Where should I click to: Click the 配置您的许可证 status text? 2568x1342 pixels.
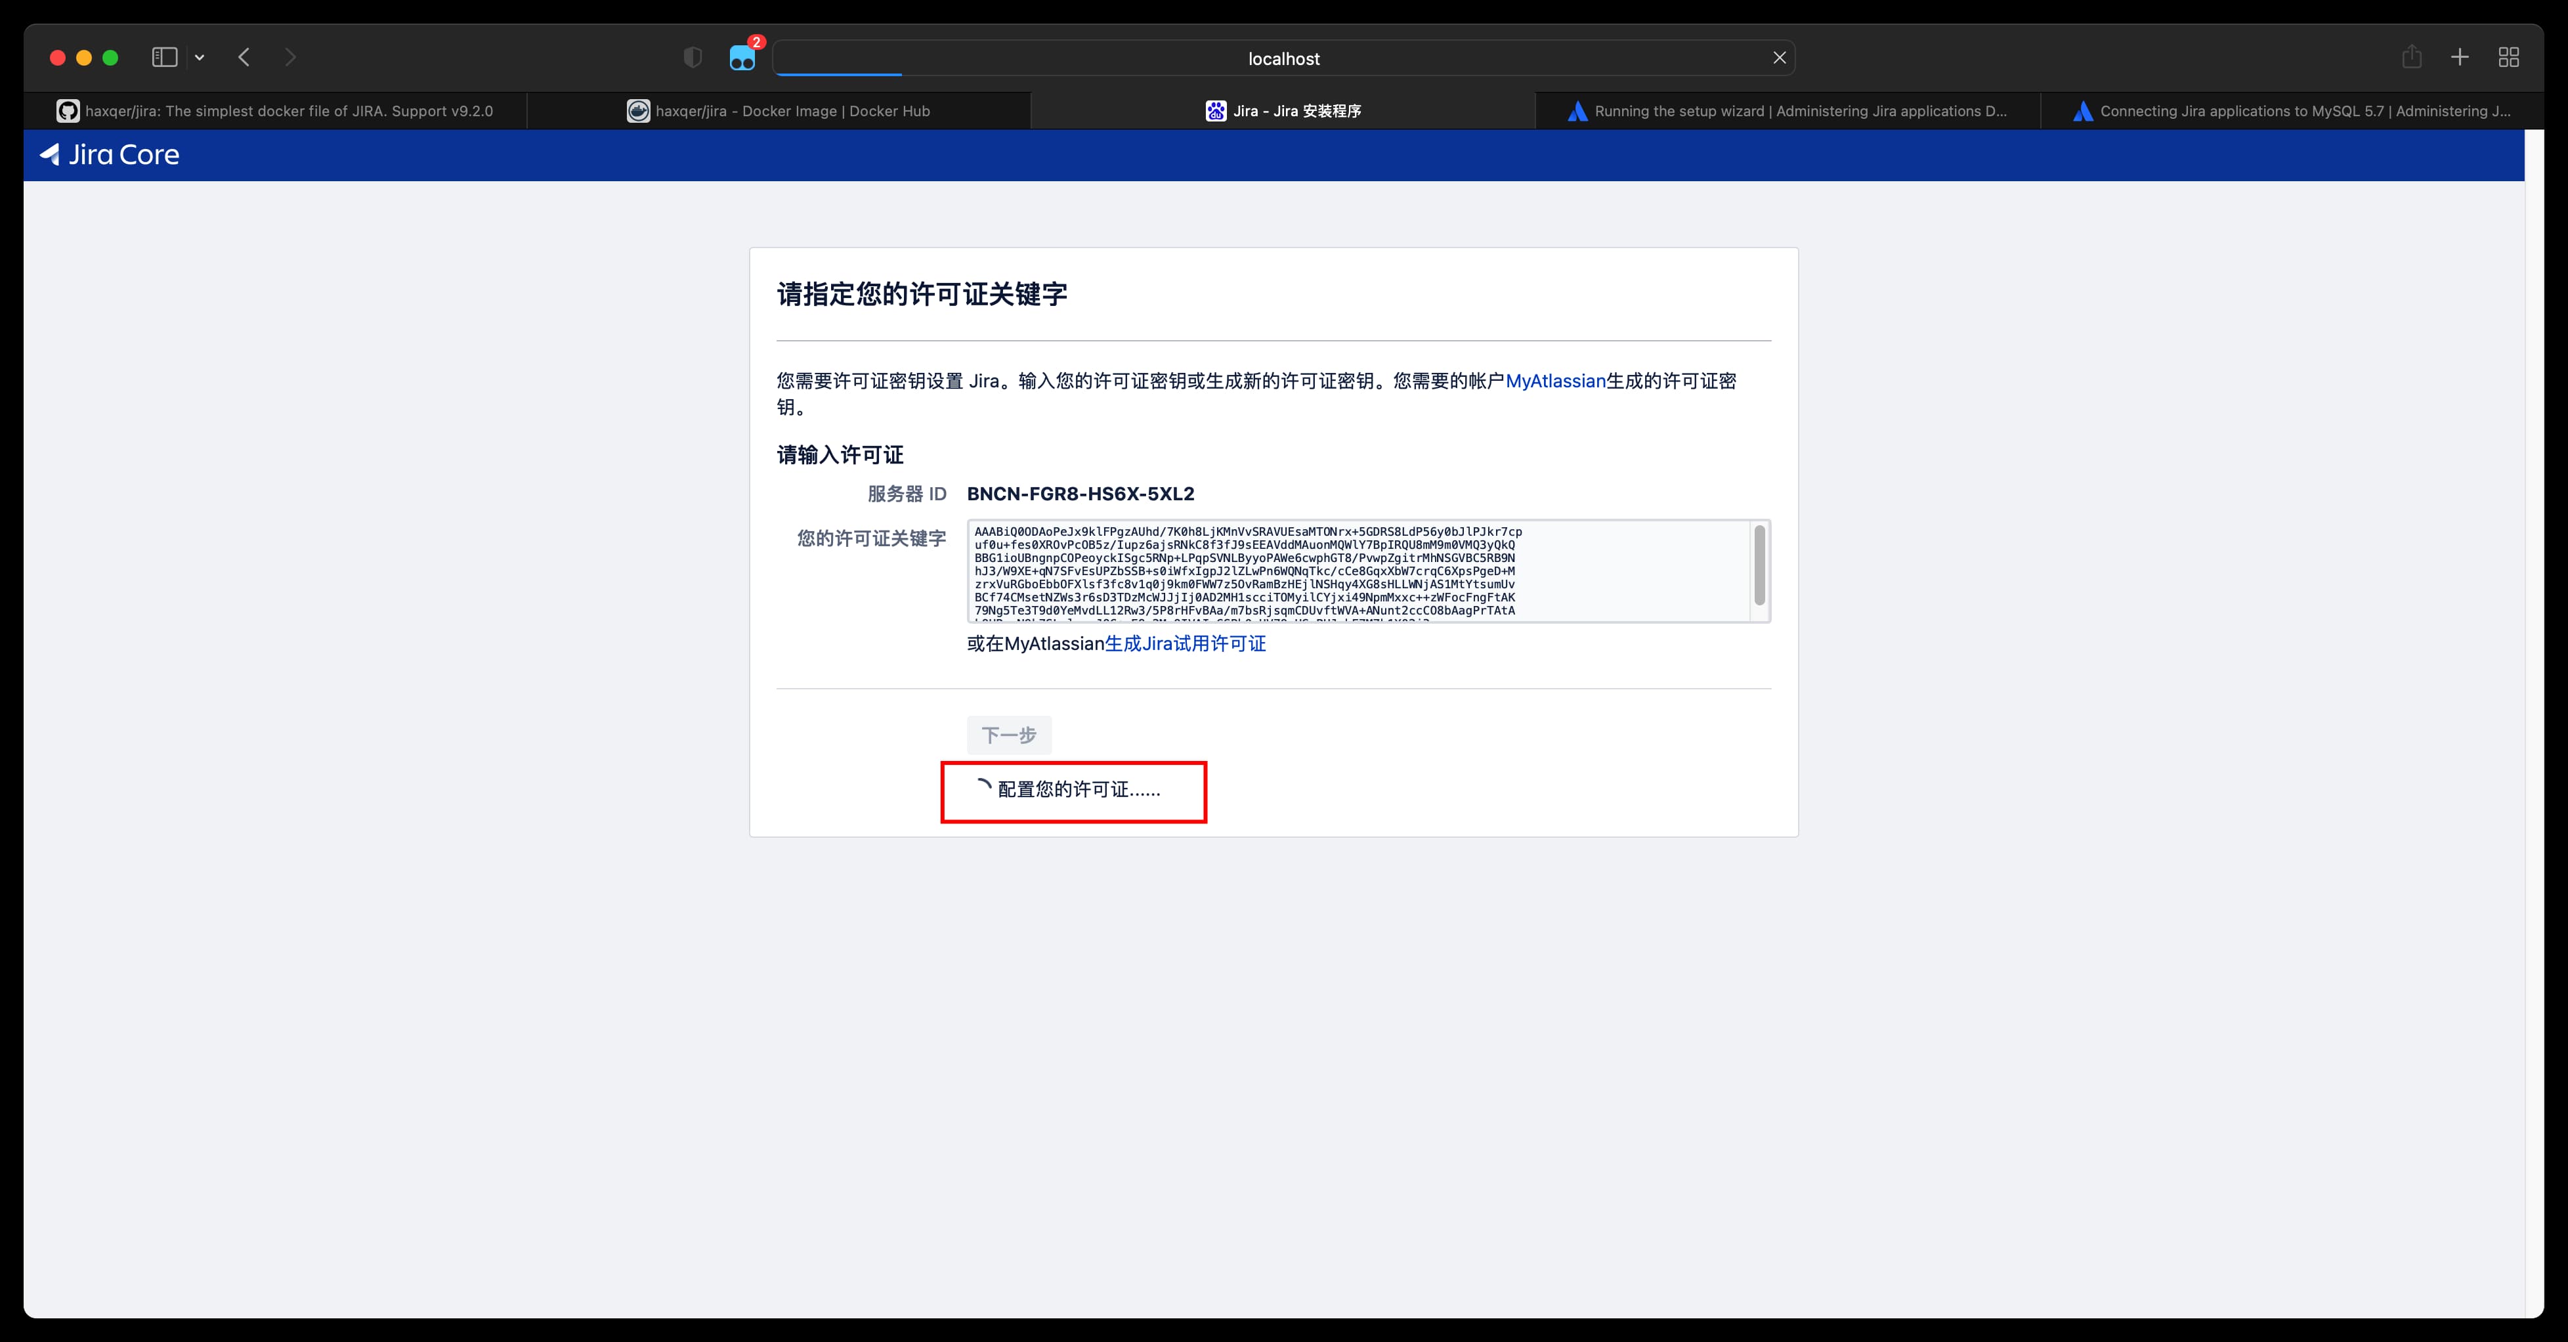click(1079, 790)
